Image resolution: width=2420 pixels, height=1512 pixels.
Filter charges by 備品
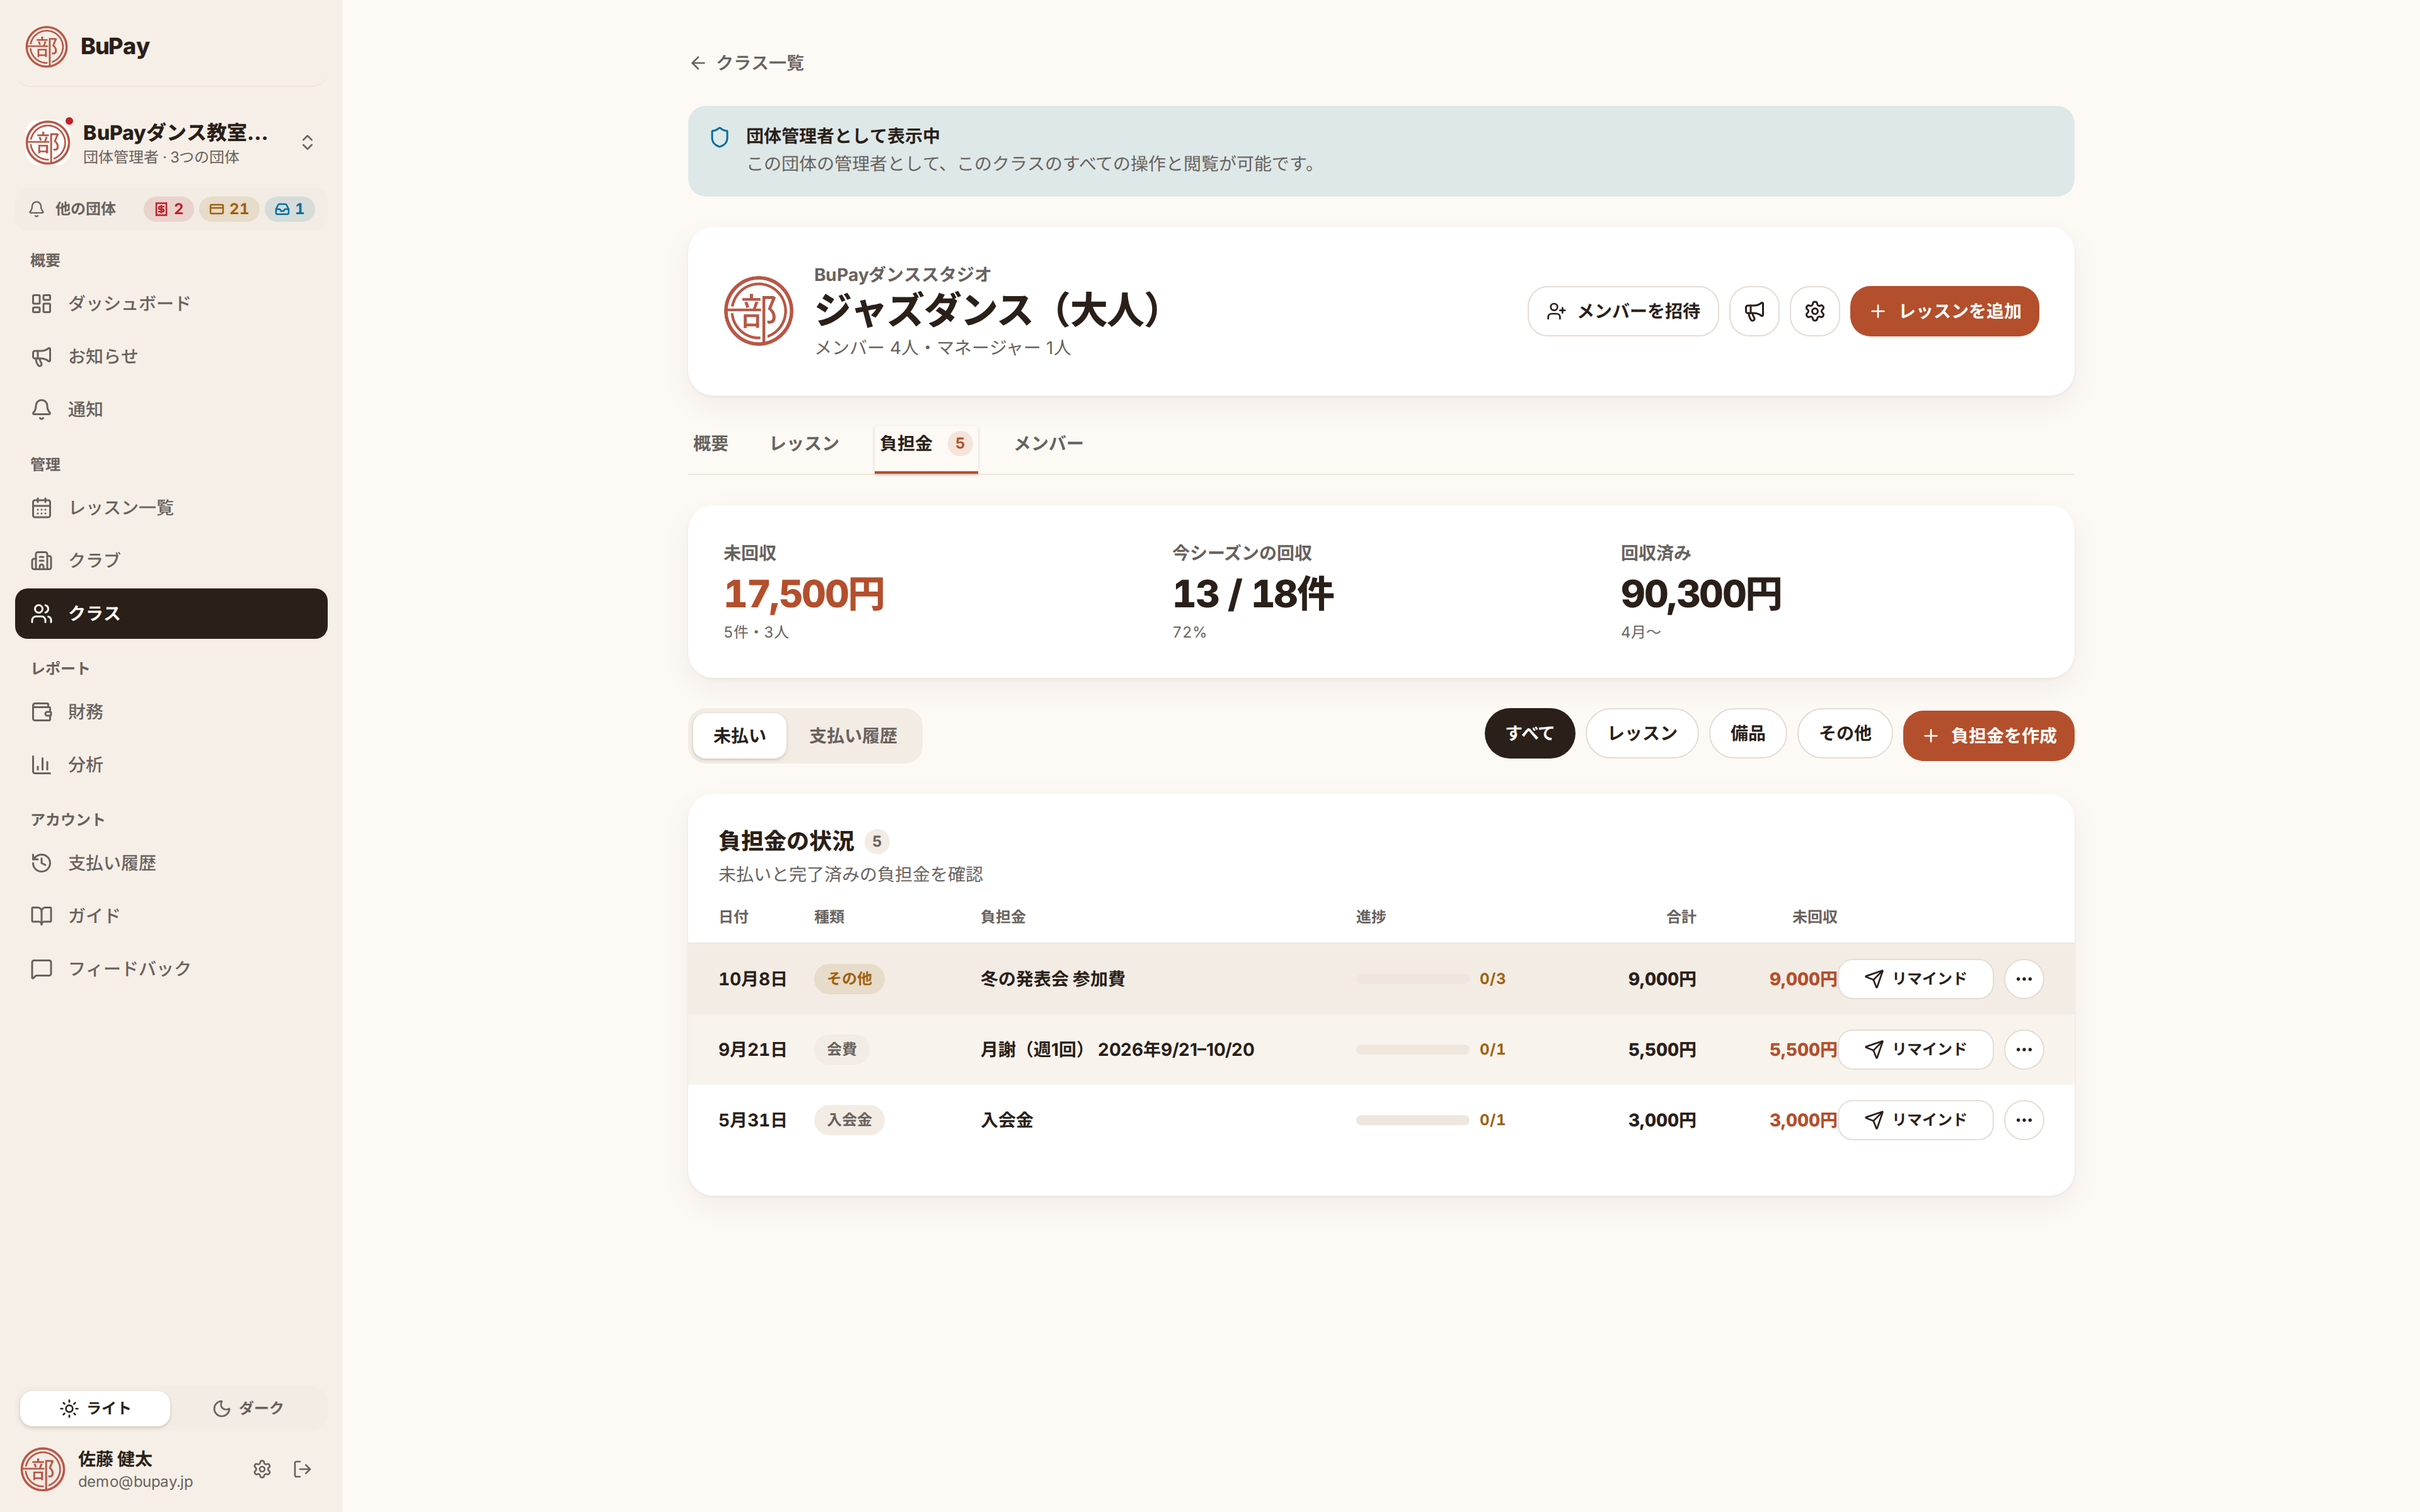1747,733
